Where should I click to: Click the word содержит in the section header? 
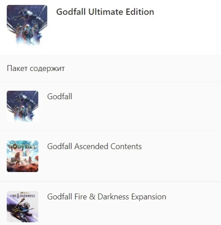[47, 69]
